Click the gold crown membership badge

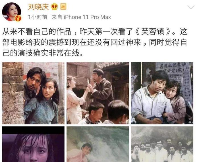54,7
